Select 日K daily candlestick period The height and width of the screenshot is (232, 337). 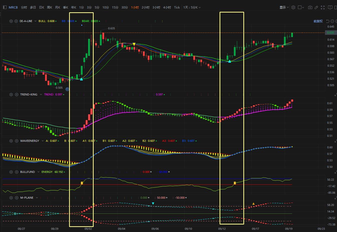[42, 7]
